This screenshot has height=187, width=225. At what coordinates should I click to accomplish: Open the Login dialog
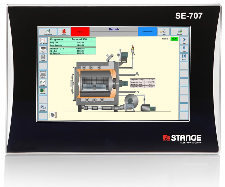coord(163,31)
